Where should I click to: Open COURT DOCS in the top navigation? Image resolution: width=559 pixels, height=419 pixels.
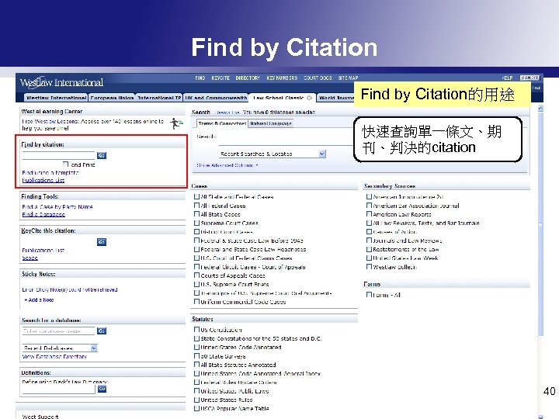tap(318, 78)
